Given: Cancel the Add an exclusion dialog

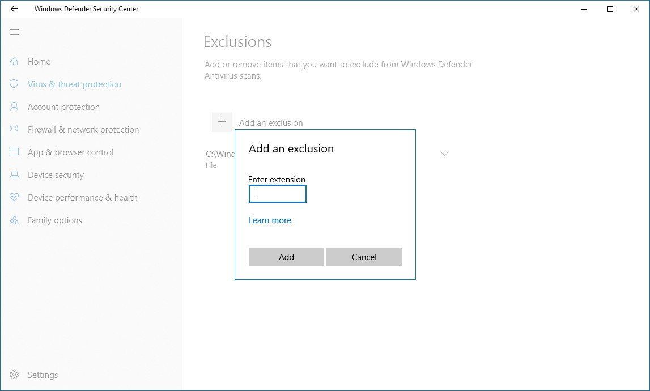Looking at the screenshot, I should point(364,257).
